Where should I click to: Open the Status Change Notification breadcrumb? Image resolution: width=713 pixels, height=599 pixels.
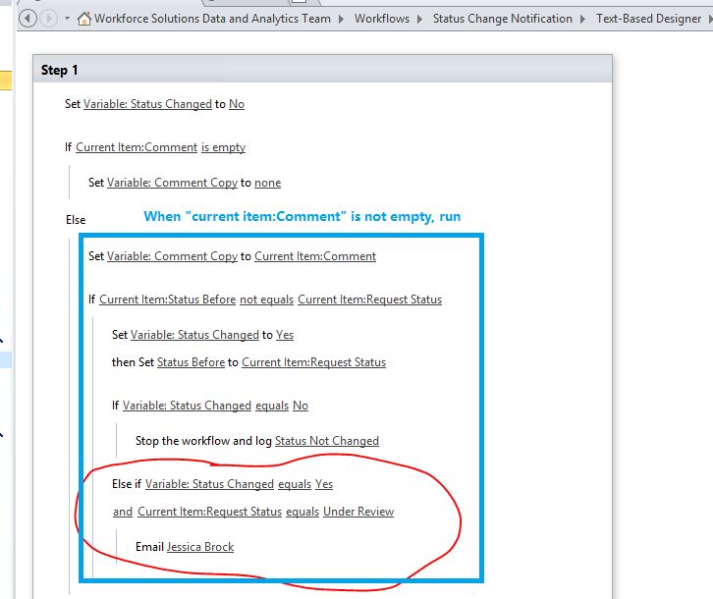pyautogui.click(x=503, y=19)
